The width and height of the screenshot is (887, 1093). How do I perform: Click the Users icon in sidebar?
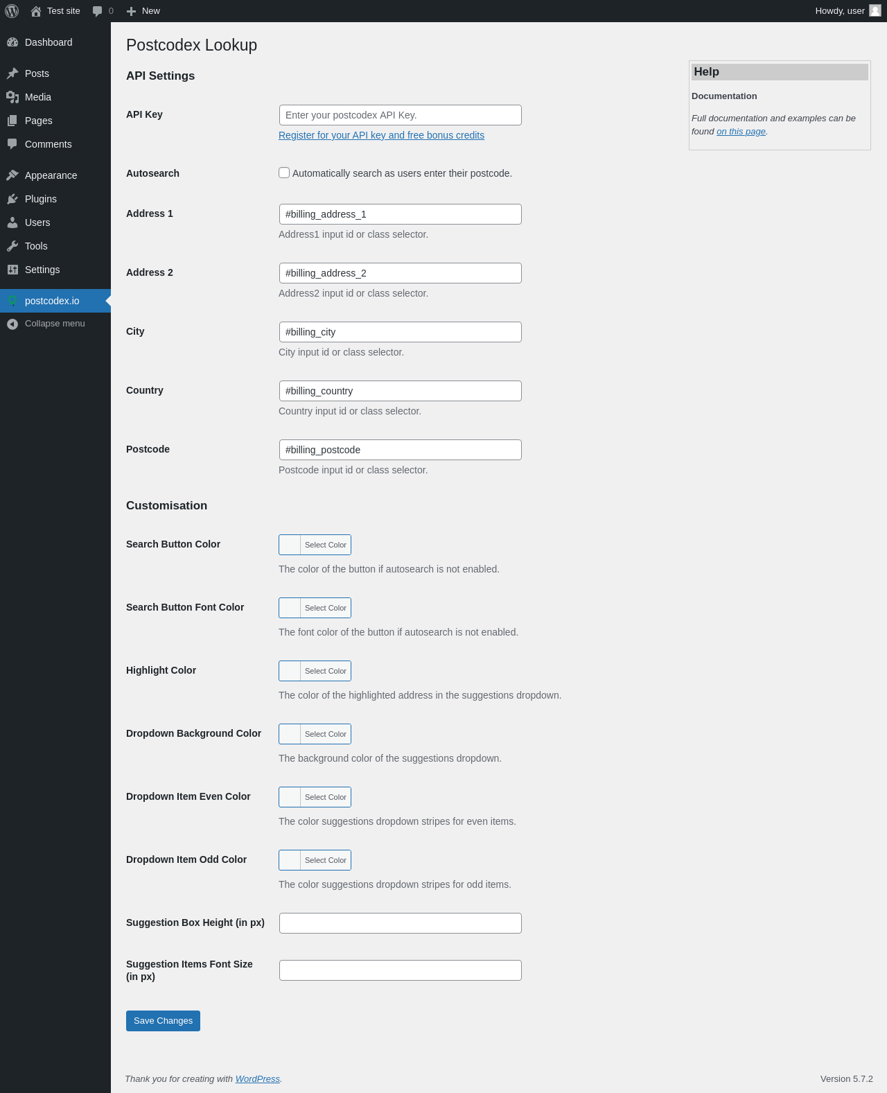coord(12,222)
